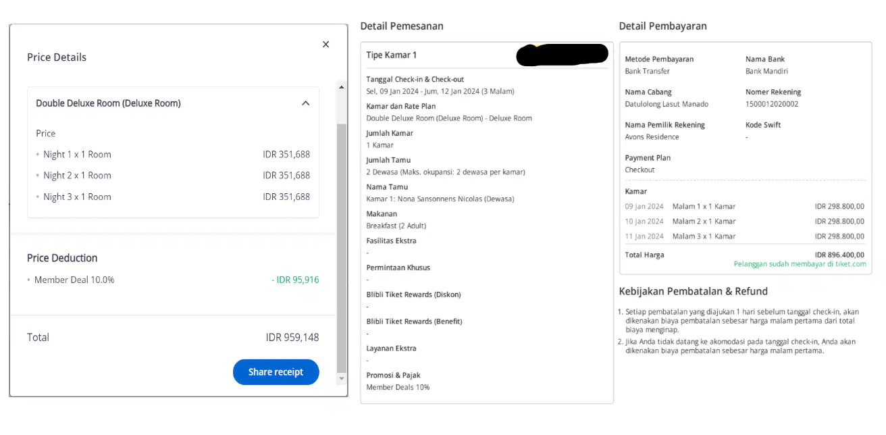
Task: Click the blacked-out redaction mark
Action: pos(562,55)
